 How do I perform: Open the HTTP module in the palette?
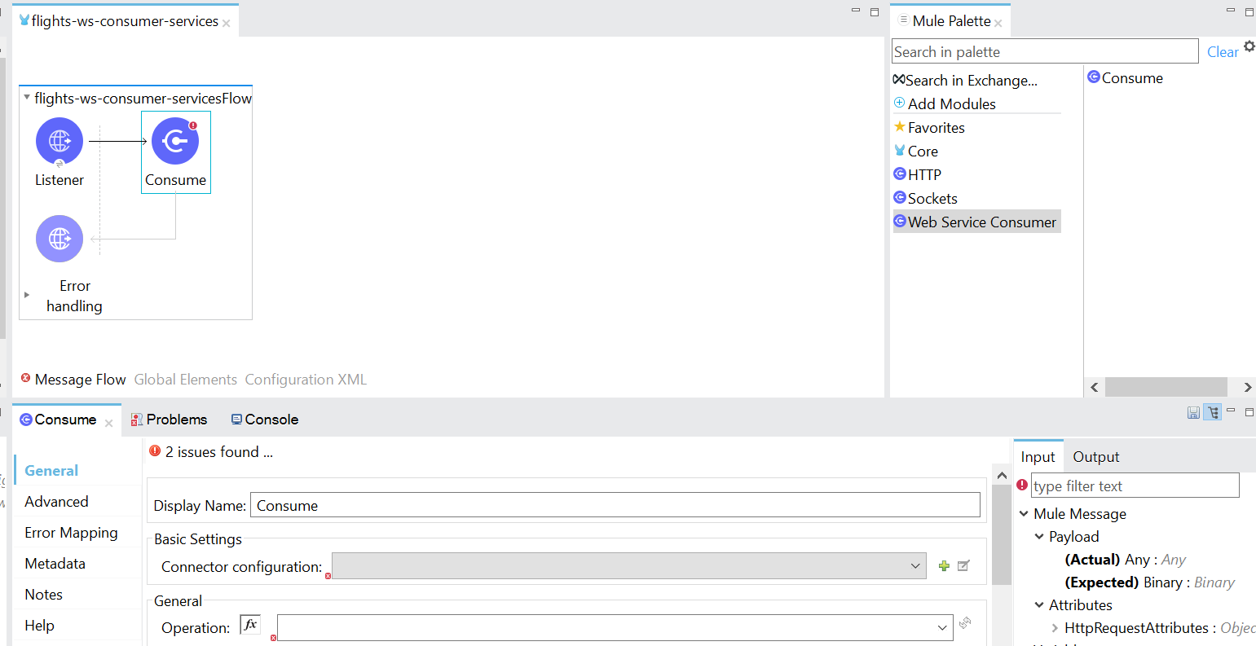[923, 174]
